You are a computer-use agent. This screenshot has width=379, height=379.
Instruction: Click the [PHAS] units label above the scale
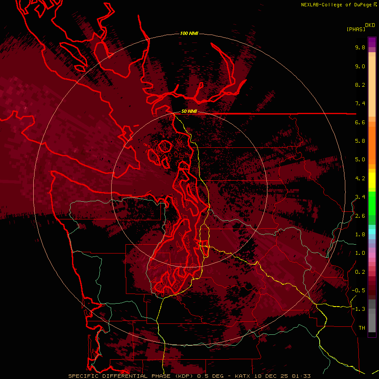tap(356, 29)
